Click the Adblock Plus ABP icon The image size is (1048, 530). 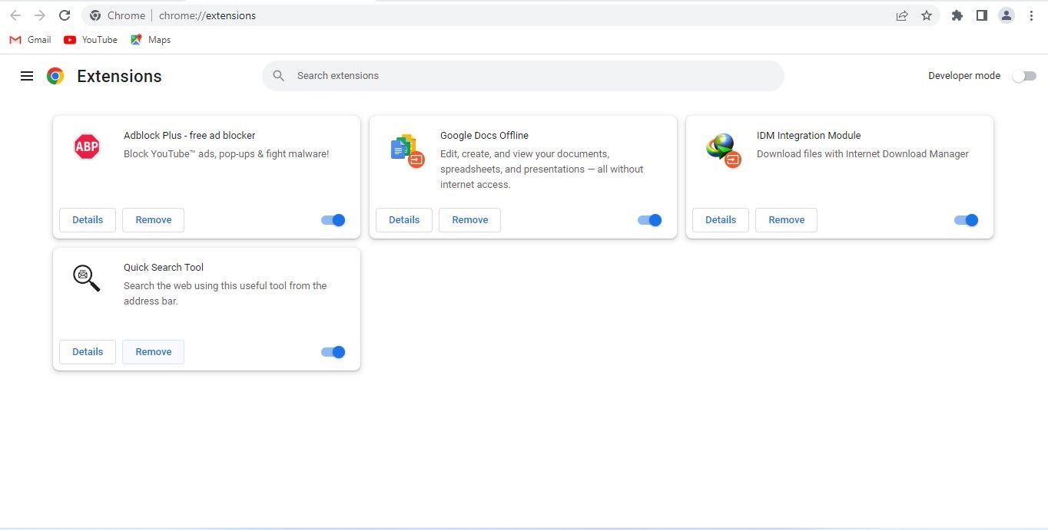click(x=86, y=146)
